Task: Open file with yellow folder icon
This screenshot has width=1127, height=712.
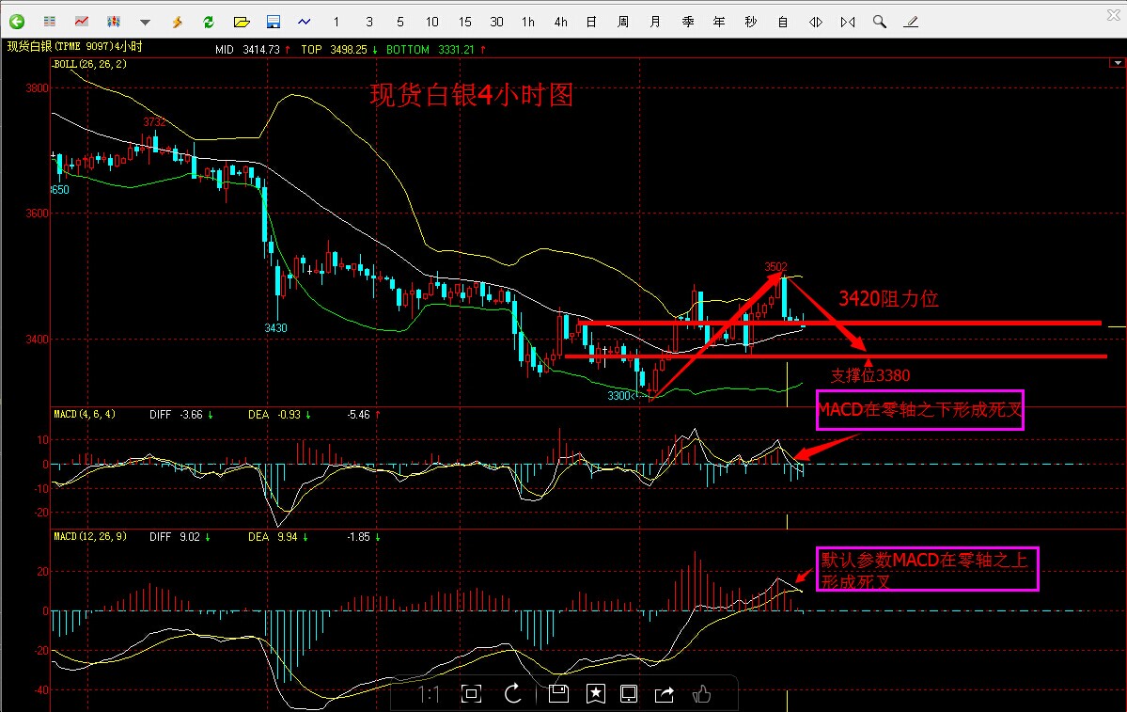Action: tap(241, 22)
